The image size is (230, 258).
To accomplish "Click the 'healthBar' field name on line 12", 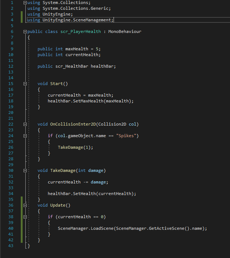I will 102,66.
